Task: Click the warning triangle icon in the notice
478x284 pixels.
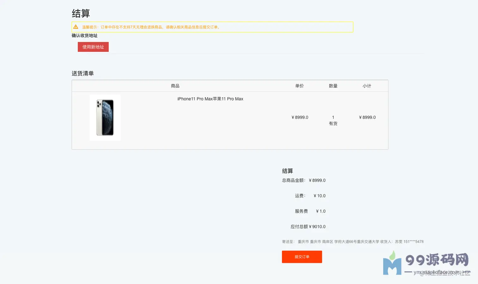Action: (x=76, y=27)
